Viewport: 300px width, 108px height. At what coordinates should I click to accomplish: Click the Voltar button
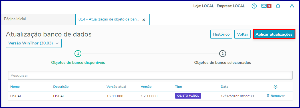pyautogui.click(x=242, y=34)
